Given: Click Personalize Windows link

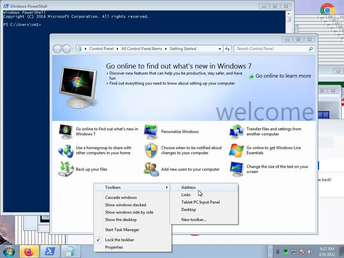Looking at the screenshot, I should click(x=180, y=132).
